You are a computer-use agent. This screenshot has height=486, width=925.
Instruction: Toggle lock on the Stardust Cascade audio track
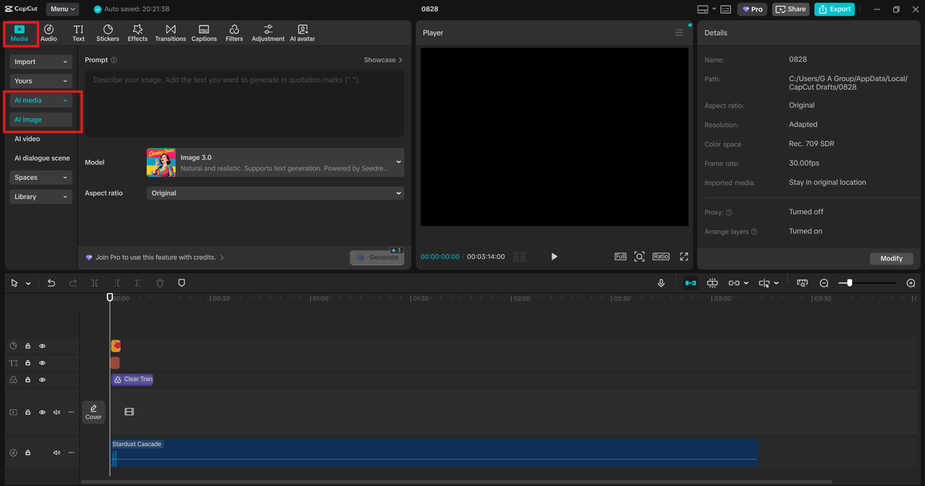pyautogui.click(x=27, y=453)
